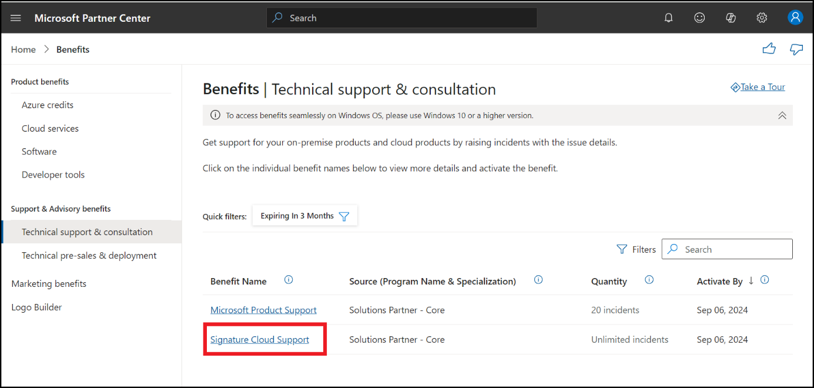
Task: Select Technical support & consultation
Action: point(91,232)
